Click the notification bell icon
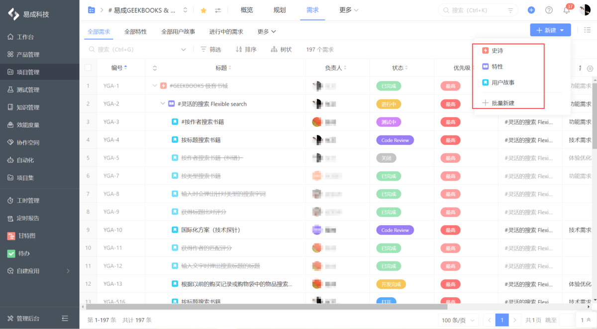597x329 pixels. click(x=567, y=10)
